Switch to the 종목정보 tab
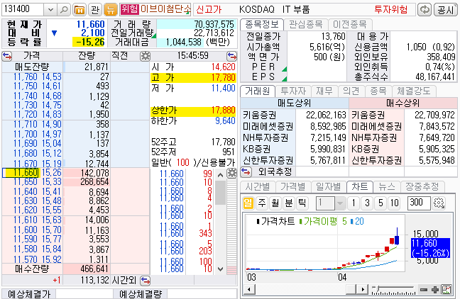 (262, 24)
